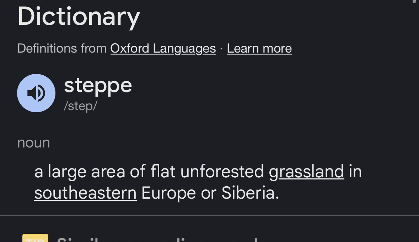419x242 pixels.
Task: Click the Definitions from text
Action: click(62, 48)
